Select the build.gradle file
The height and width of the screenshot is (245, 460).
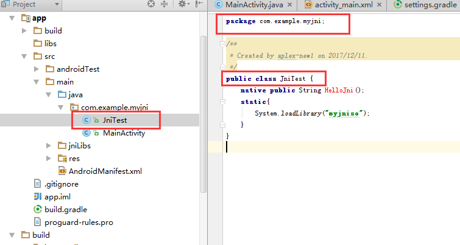click(66, 210)
